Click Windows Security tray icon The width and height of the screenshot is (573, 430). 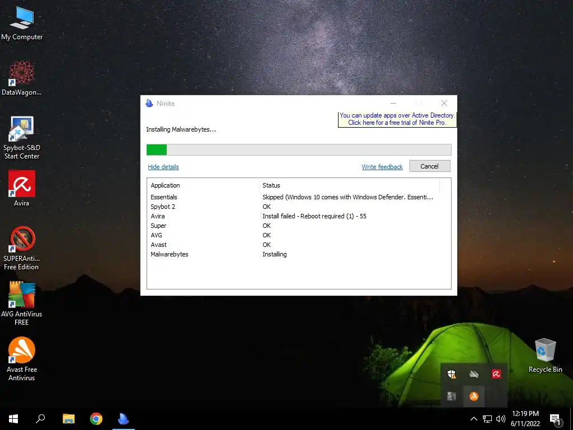[452, 374]
